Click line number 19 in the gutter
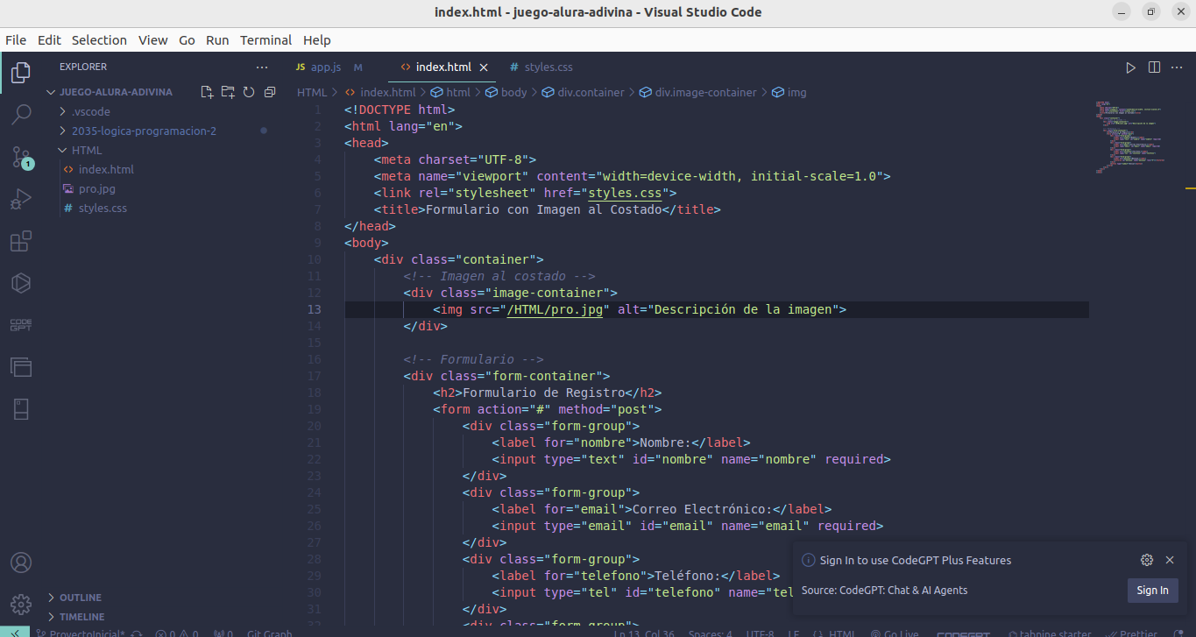The height and width of the screenshot is (637, 1196). [x=315, y=409]
